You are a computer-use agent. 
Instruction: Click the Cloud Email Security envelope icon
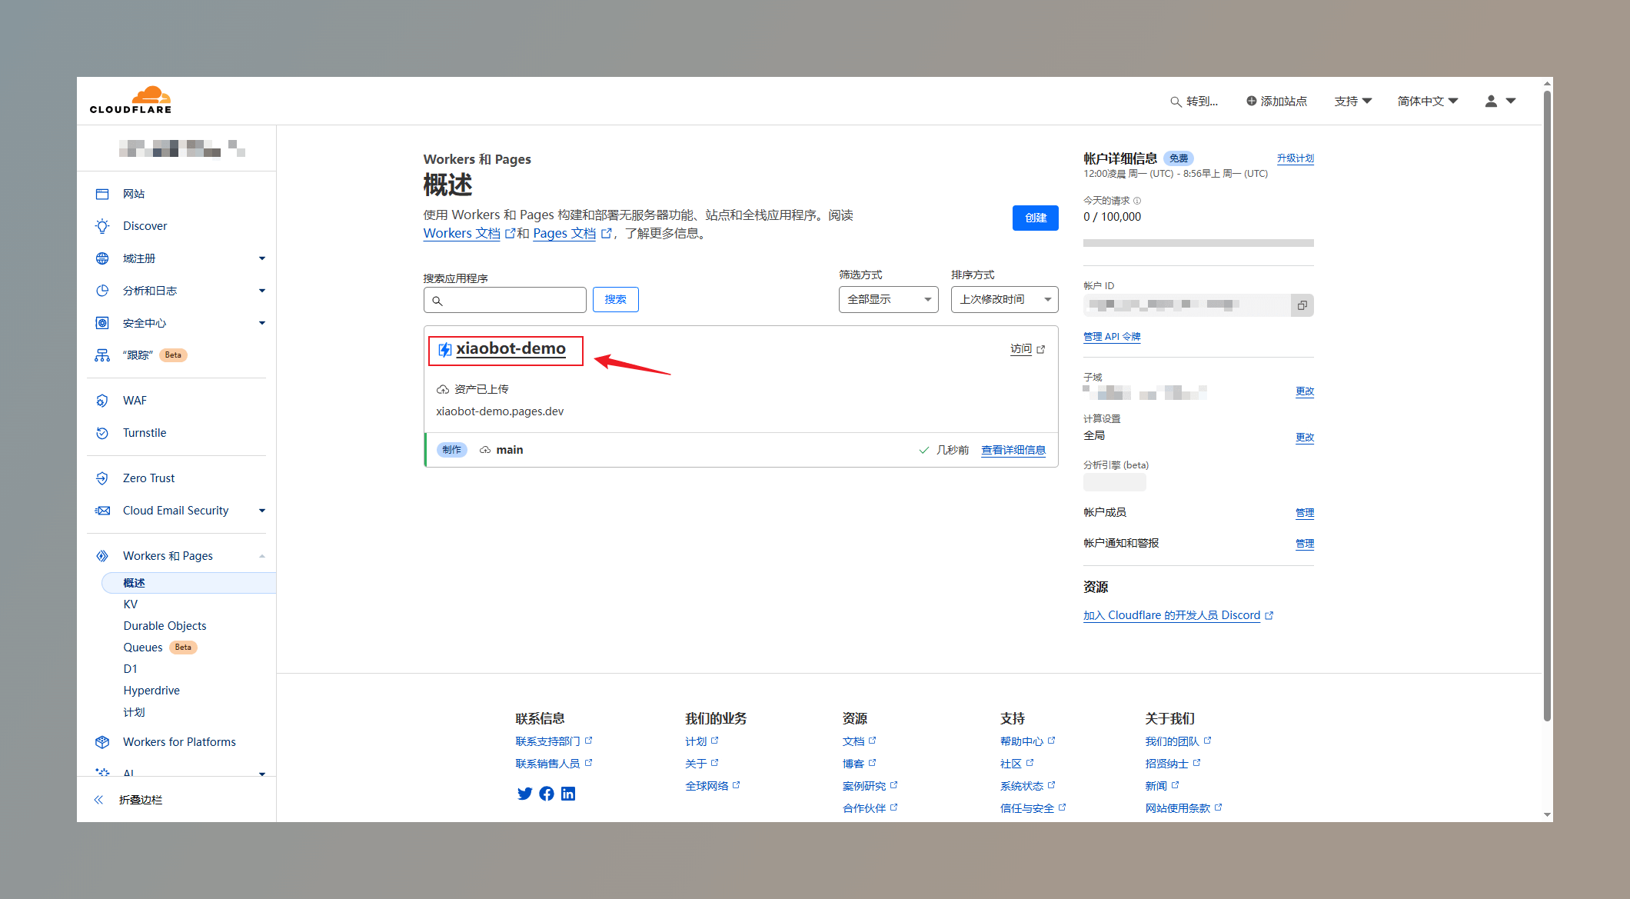pos(102,511)
